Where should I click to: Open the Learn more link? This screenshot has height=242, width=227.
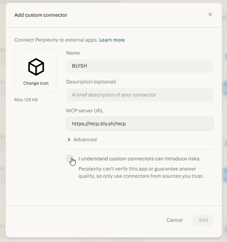(112, 40)
